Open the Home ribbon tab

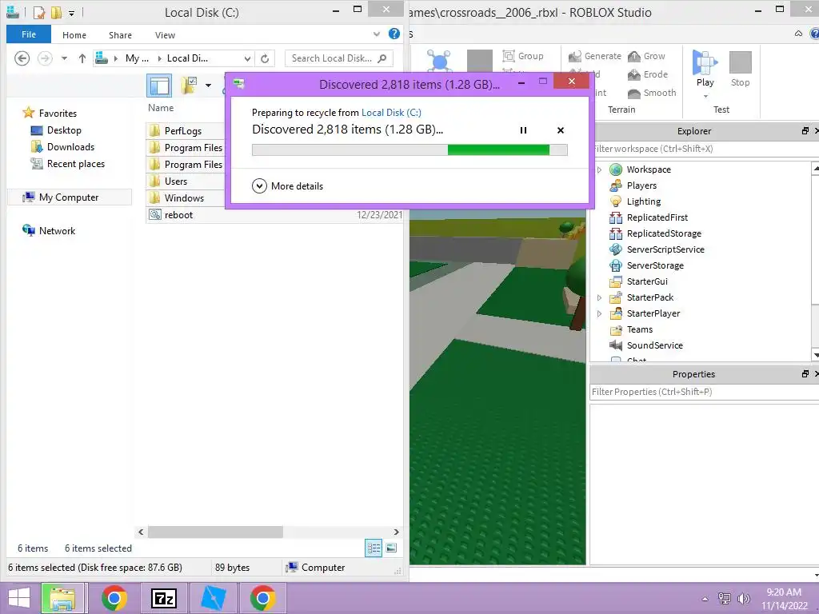click(74, 35)
